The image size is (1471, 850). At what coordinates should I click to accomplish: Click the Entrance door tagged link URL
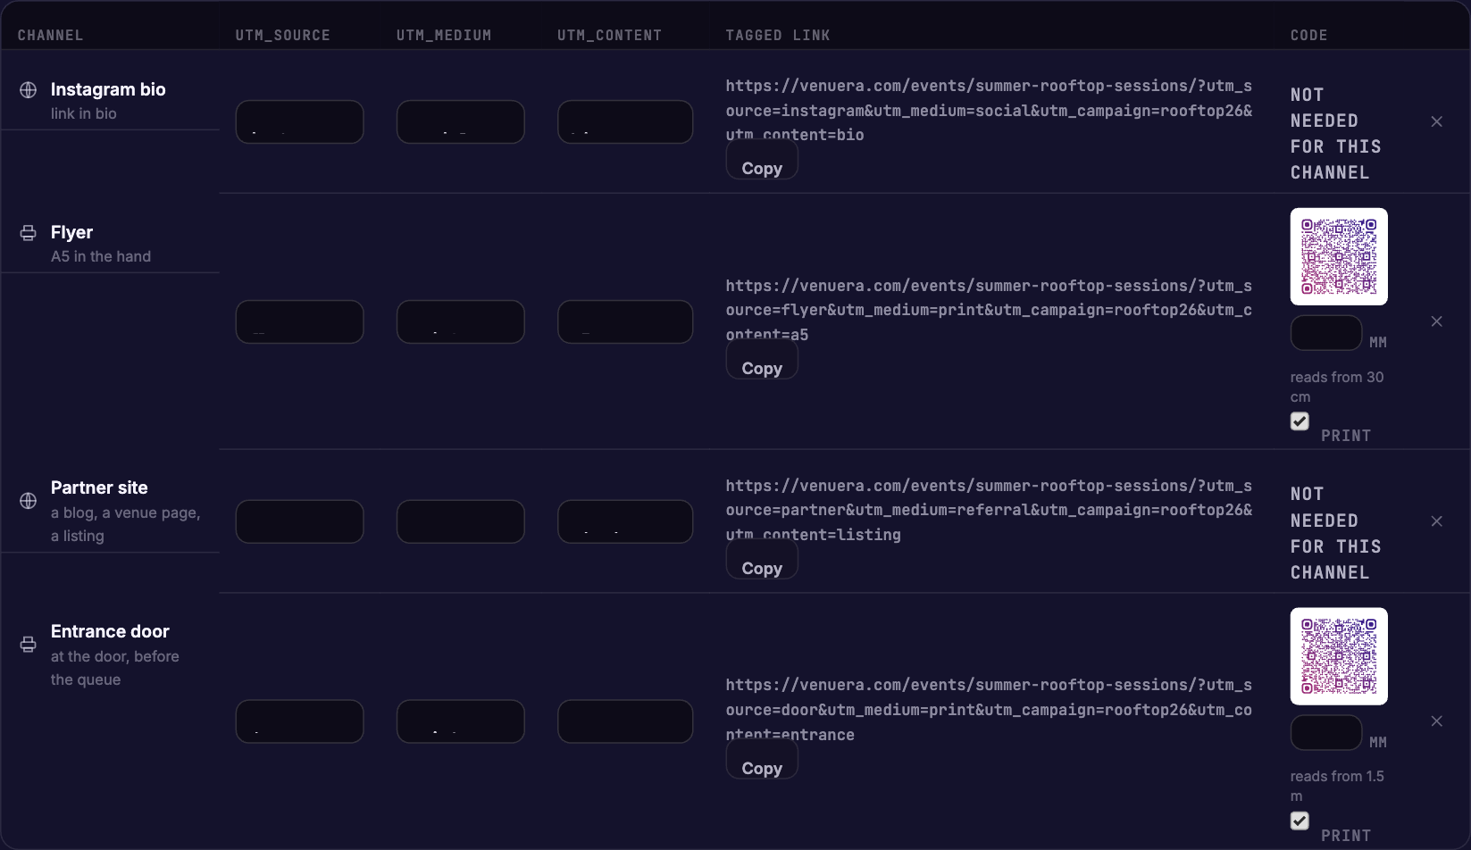[x=989, y=710]
